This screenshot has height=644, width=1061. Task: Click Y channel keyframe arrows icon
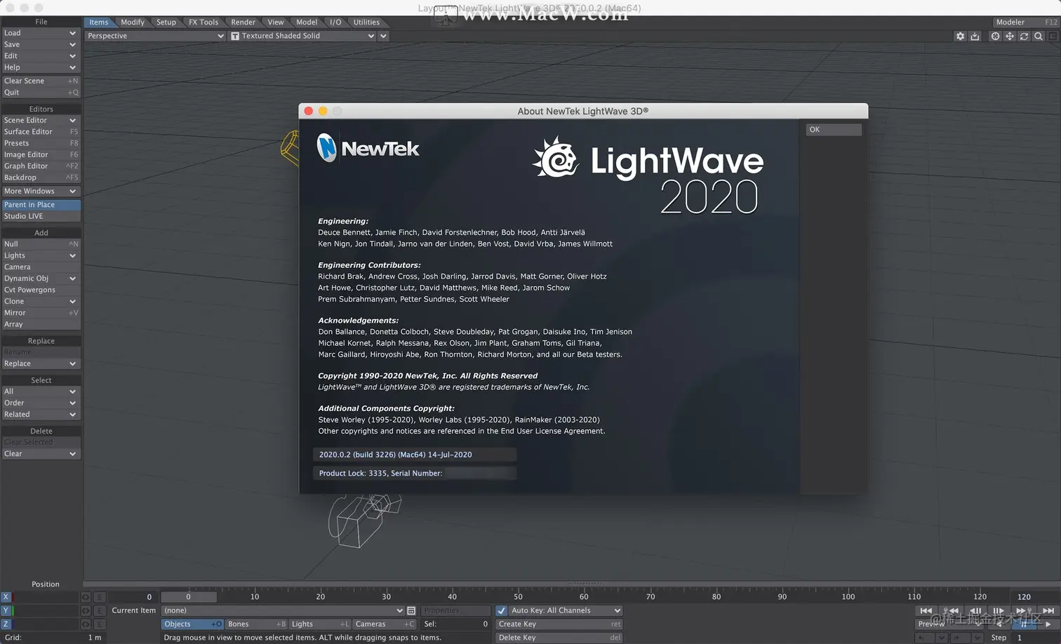(x=86, y=610)
